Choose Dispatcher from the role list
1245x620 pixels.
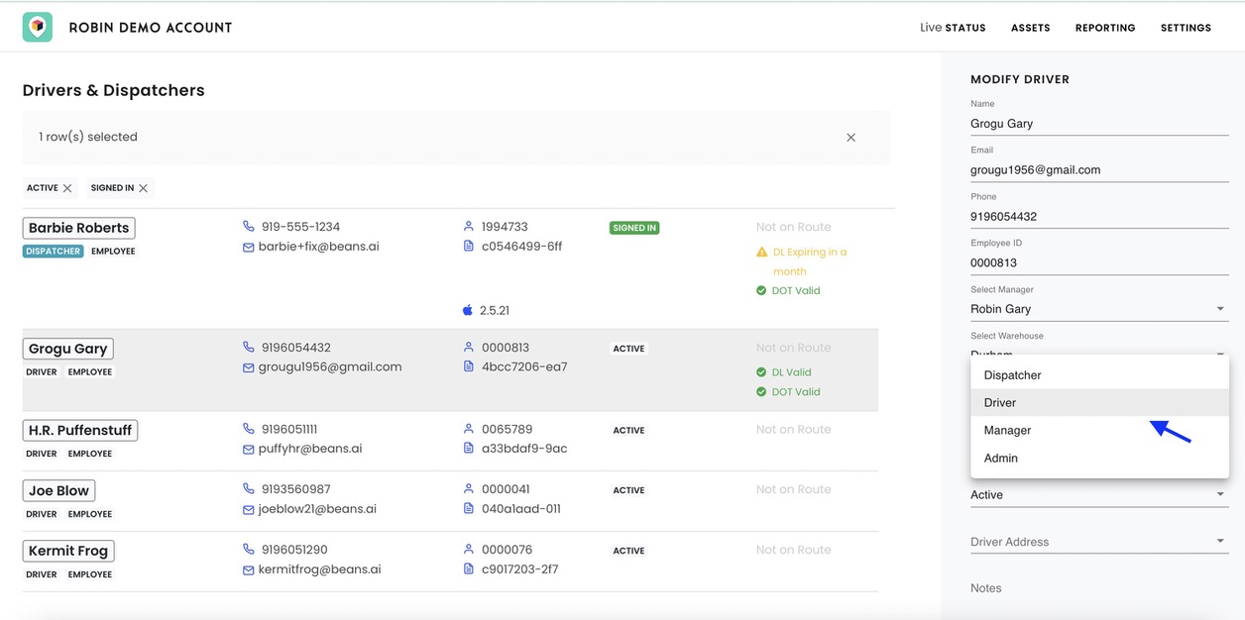[1099, 375]
